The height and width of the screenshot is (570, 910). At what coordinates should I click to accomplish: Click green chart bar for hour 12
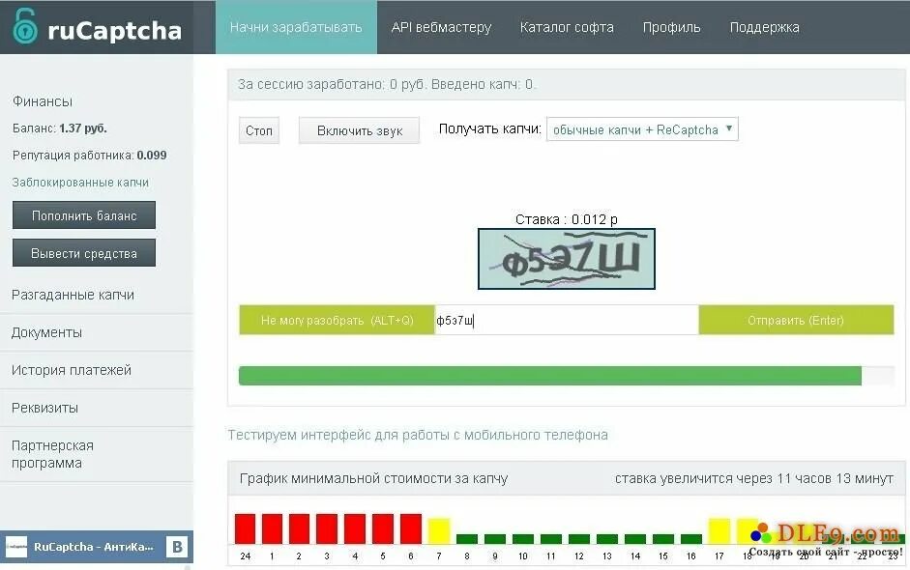[578, 539]
